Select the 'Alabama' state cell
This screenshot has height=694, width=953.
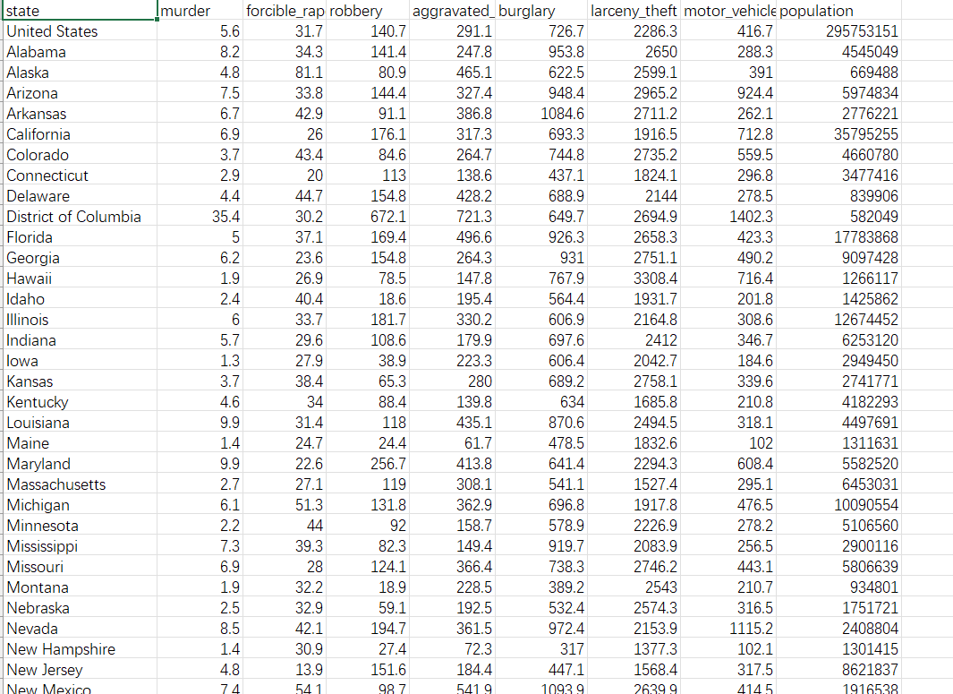[79, 52]
